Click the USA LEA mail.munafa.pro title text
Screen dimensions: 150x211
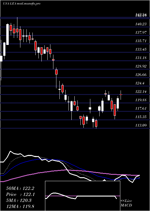[x=22, y=4]
